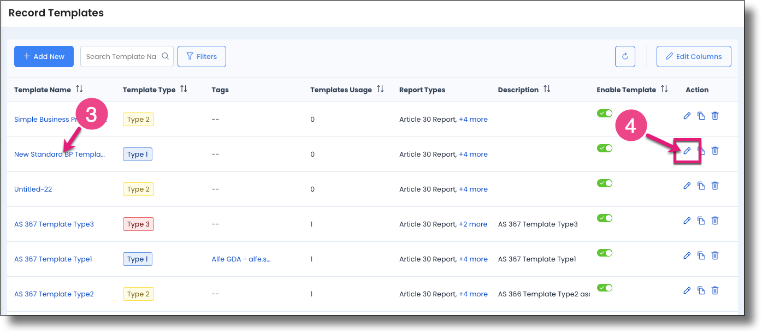Click the refresh icon button
Image resolution: width=762 pixels, height=333 pixels.
tap(625, 56)
